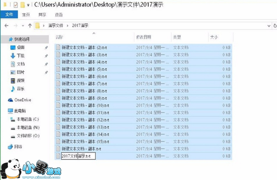Switch to the 共享 ribbon tab
The width and height of the screenshot is (277, 180).
pyautogui.click(x=42, y=15)
